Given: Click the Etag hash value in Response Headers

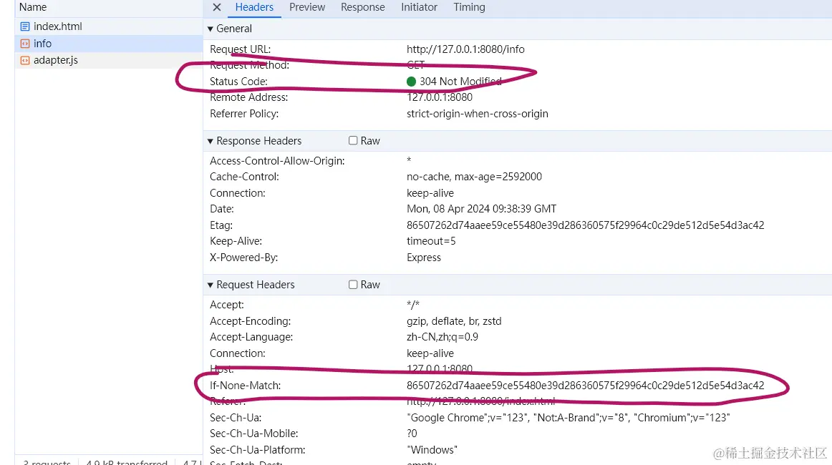Looking at the screenshot, I should [585, 225].
